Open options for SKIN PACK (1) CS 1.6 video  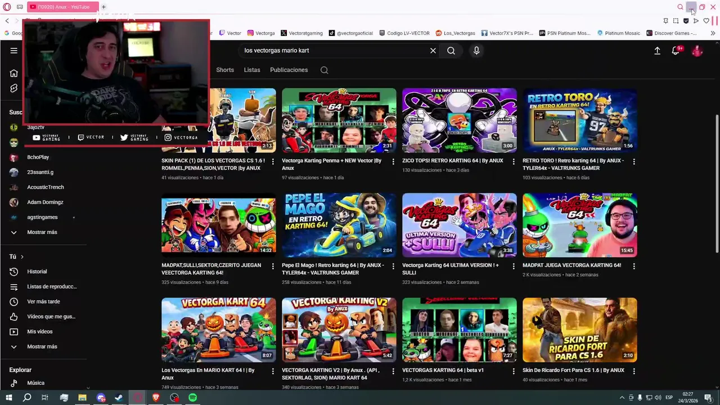coord(273,161)
